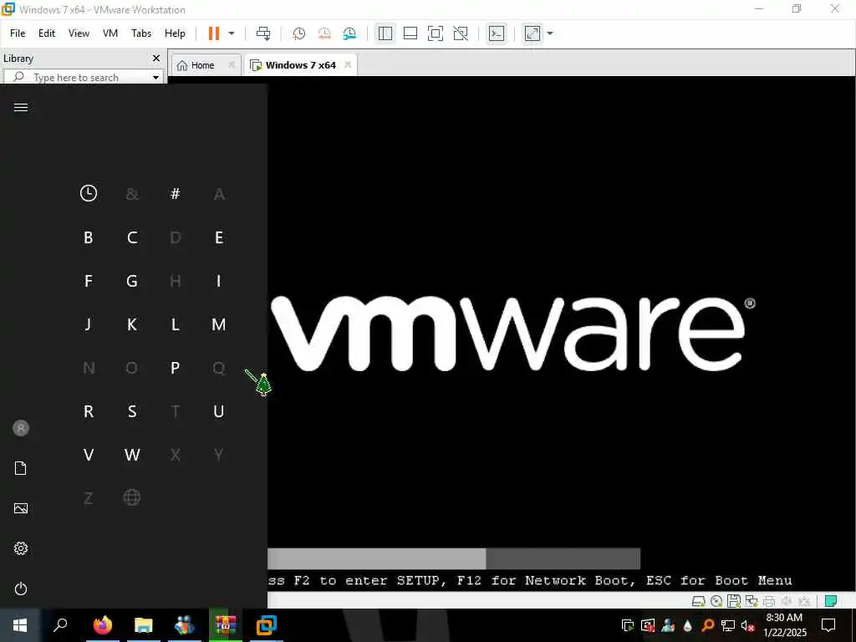Jump to apps starting with V
Image resolution: width=856 pixels, height=642 pixels.
[x=88, y=455]
